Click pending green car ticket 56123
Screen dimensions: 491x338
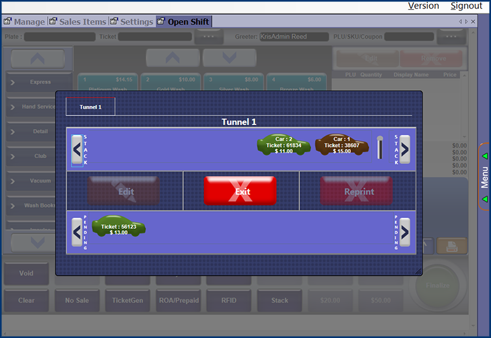(119, 227)
